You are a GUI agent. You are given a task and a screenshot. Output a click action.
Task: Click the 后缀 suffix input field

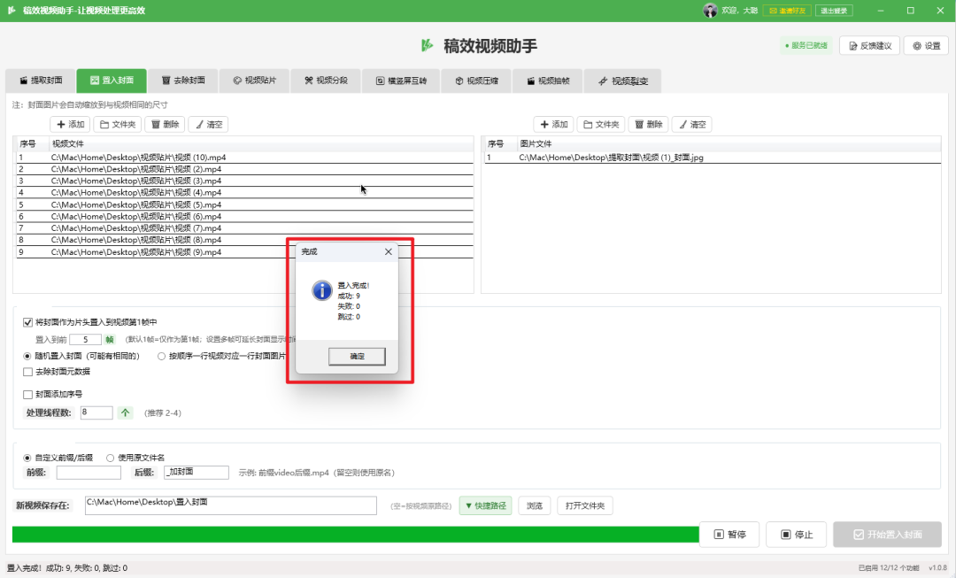tap(196, 473)
